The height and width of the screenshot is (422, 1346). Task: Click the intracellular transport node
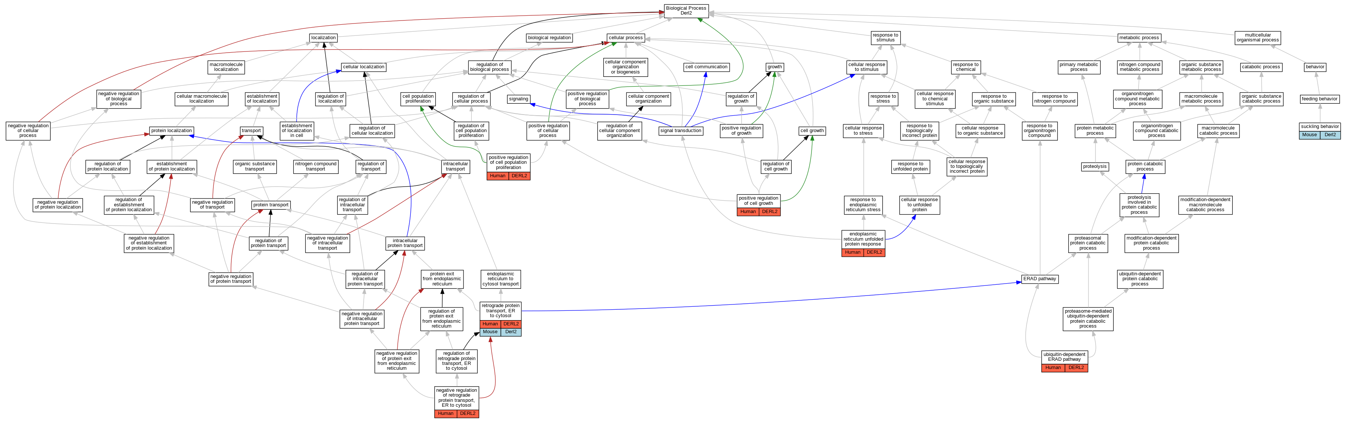pyautogui.click(x=455, y=166)
